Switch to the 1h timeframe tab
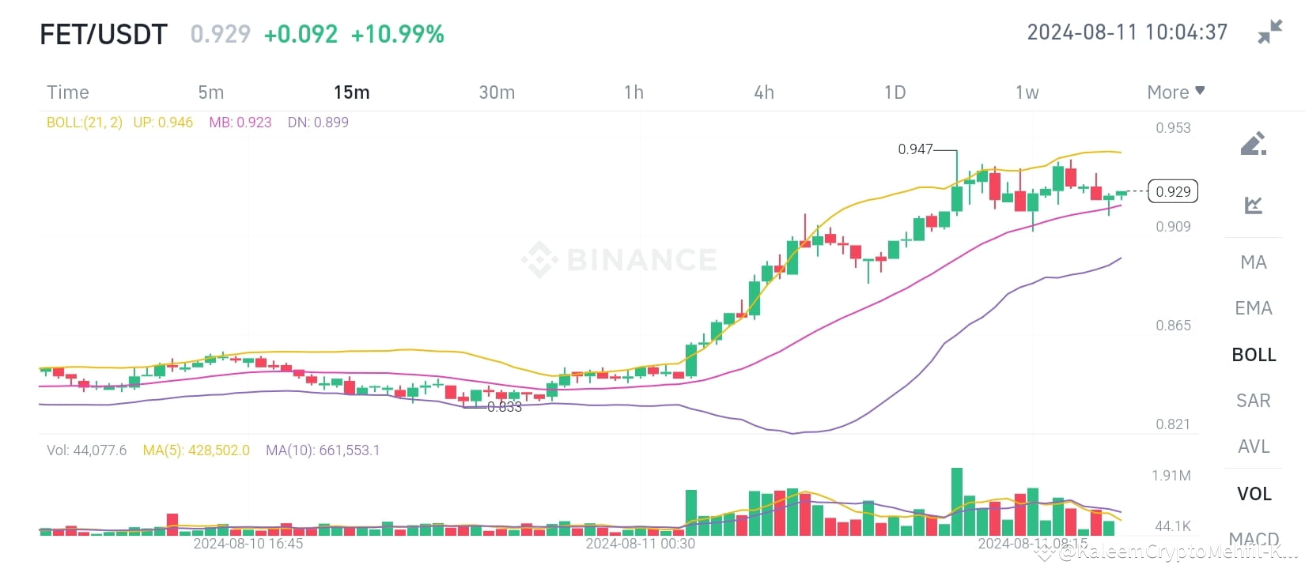The height and width of the screenshot is (569, 1305). point(633,92)
